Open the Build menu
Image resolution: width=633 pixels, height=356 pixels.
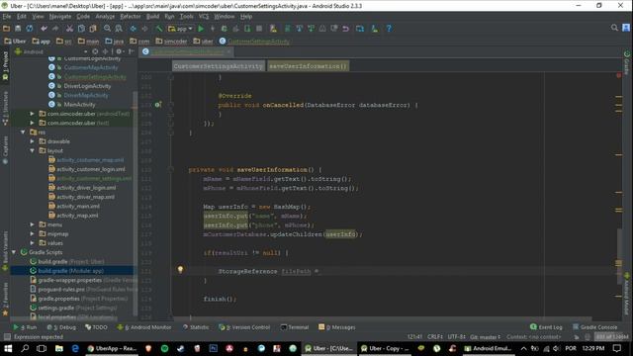[152, 17]
